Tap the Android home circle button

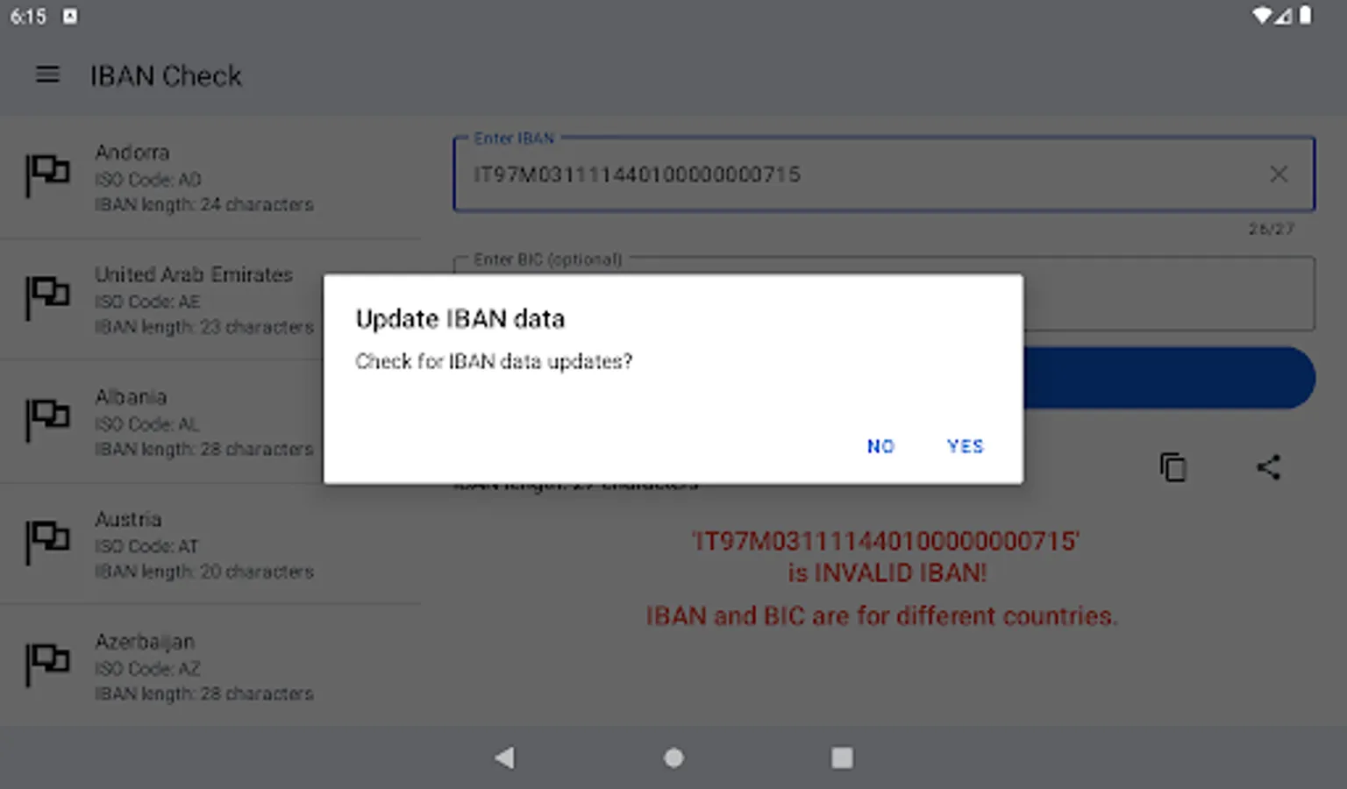[673, 757]
